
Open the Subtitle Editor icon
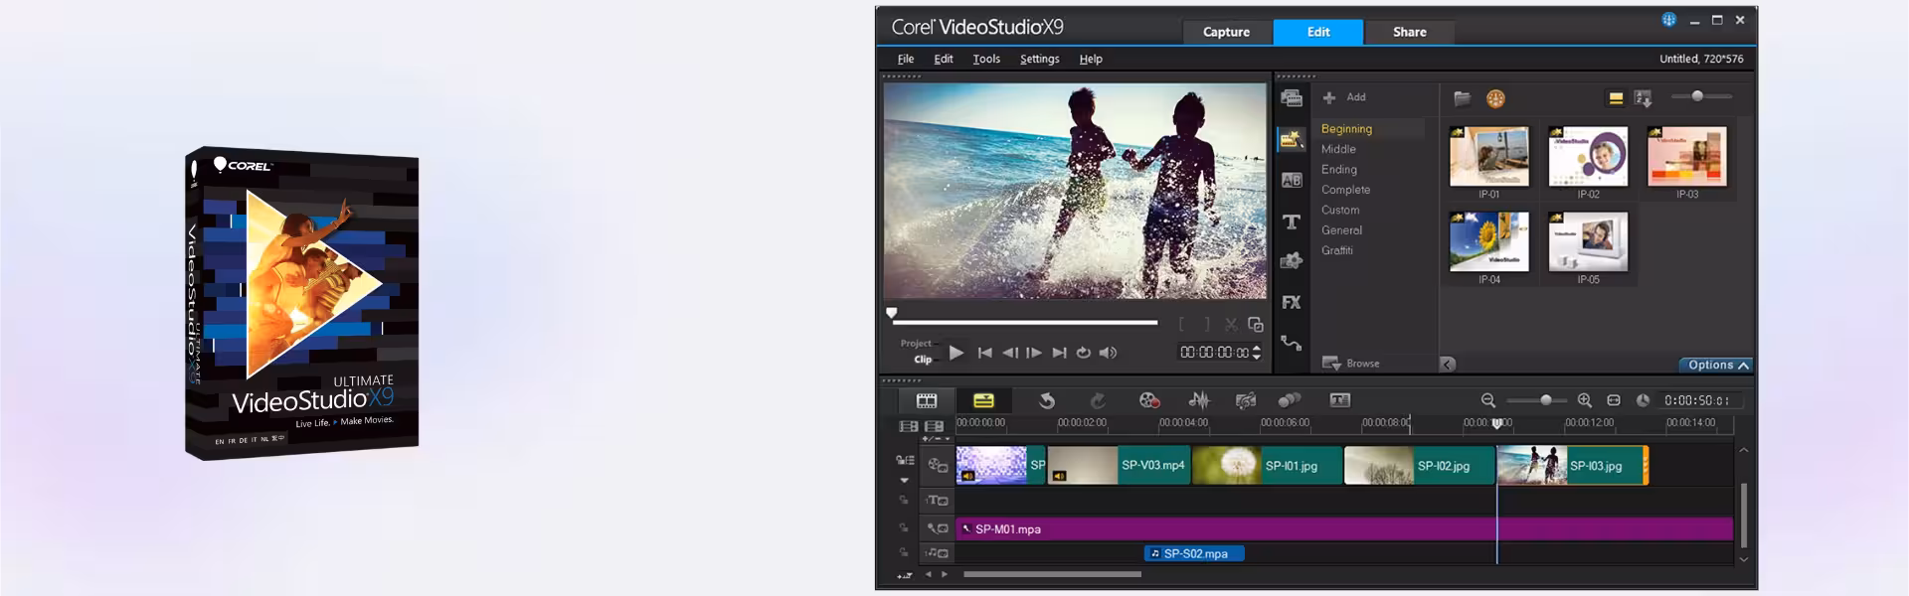(x=1340, y=400)
